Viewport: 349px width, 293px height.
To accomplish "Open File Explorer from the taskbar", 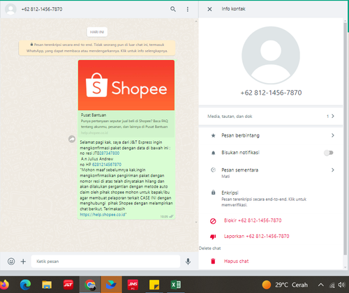I will pyautogui.click(x=47, y=285).
